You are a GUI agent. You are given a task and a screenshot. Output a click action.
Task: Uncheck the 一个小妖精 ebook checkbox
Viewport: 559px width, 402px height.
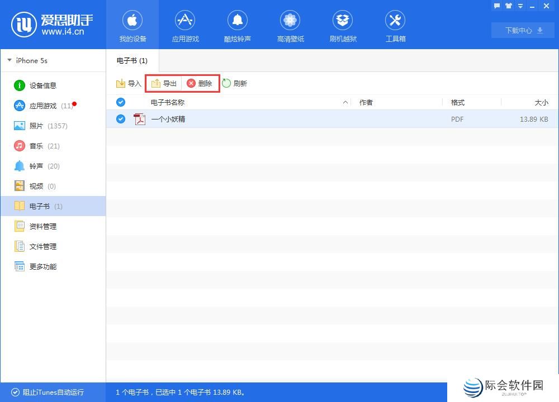tap(120, 119)
